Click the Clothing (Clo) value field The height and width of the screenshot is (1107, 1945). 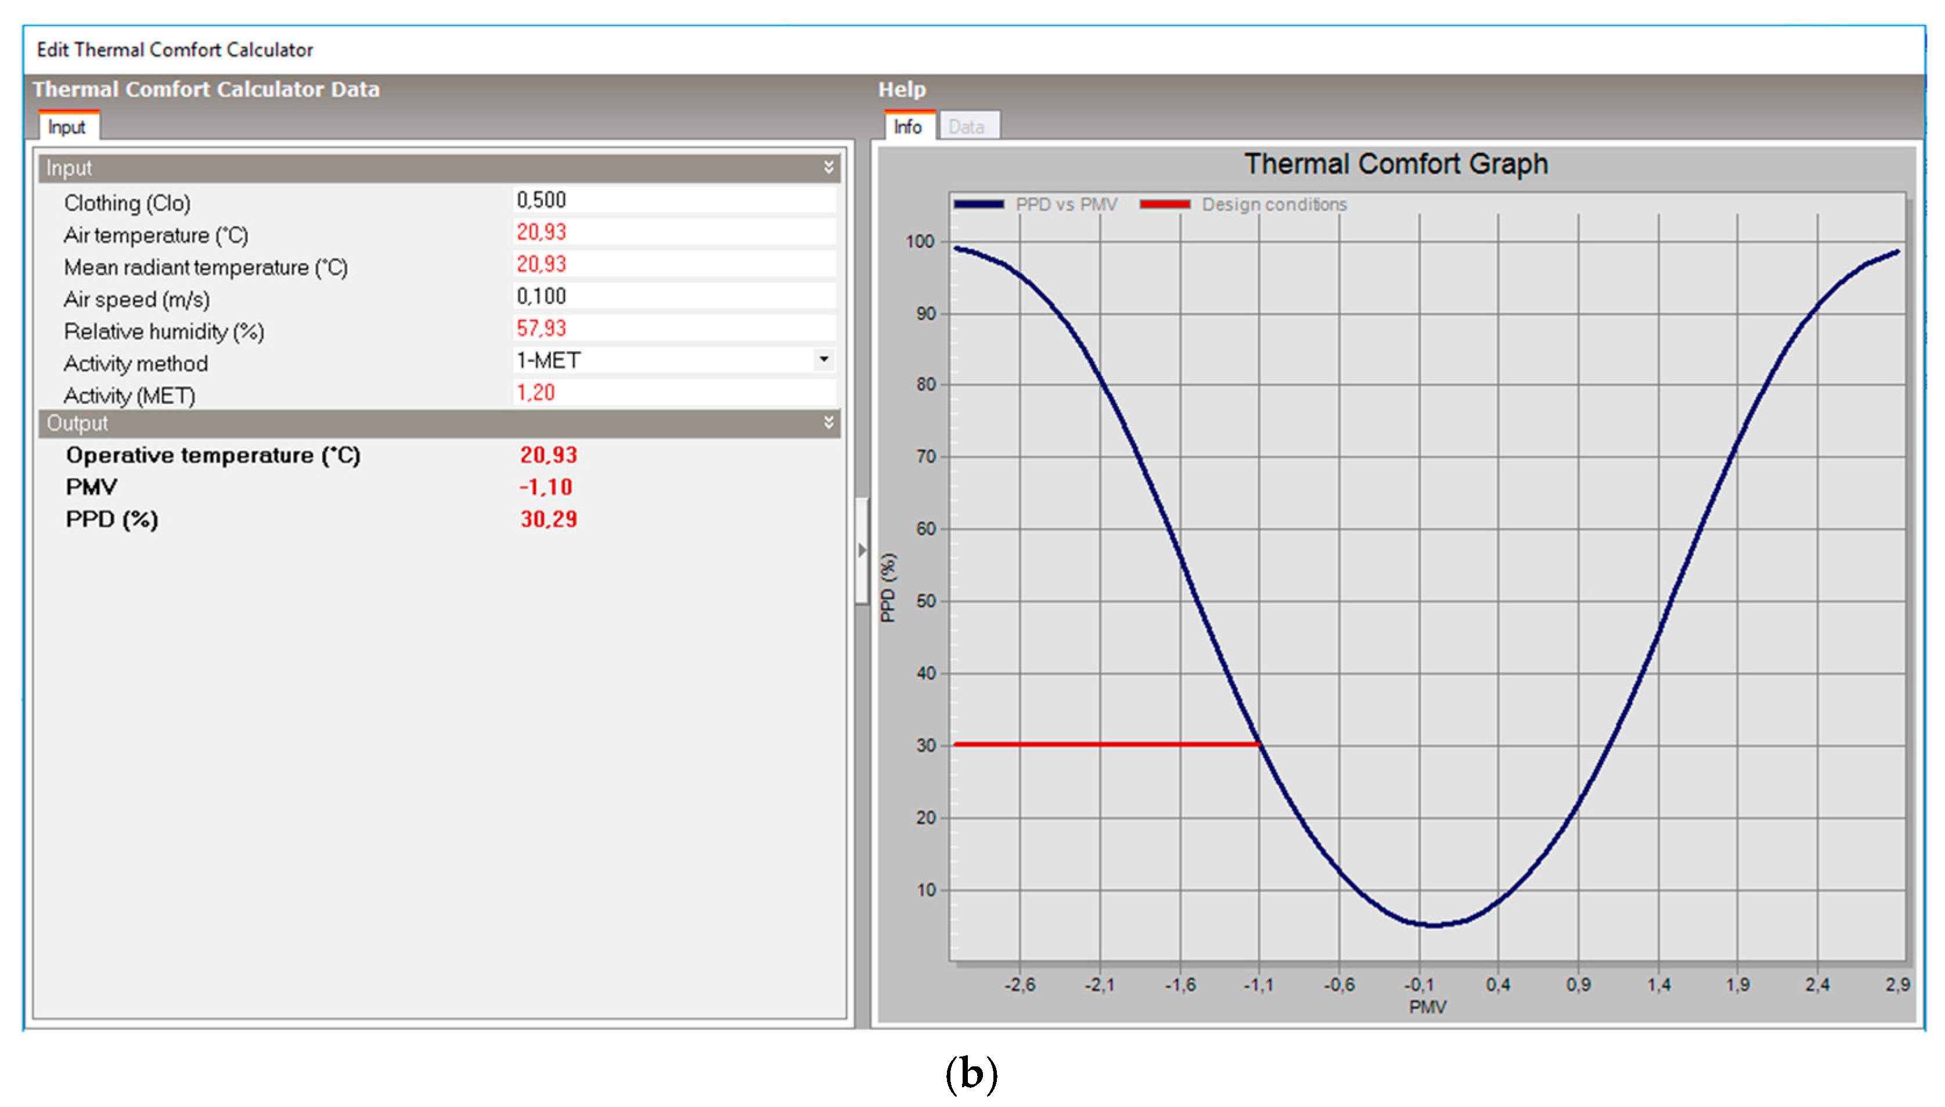click(673, 200)
